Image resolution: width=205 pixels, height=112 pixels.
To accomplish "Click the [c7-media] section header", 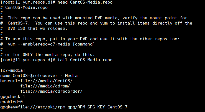I will point(13,70).
